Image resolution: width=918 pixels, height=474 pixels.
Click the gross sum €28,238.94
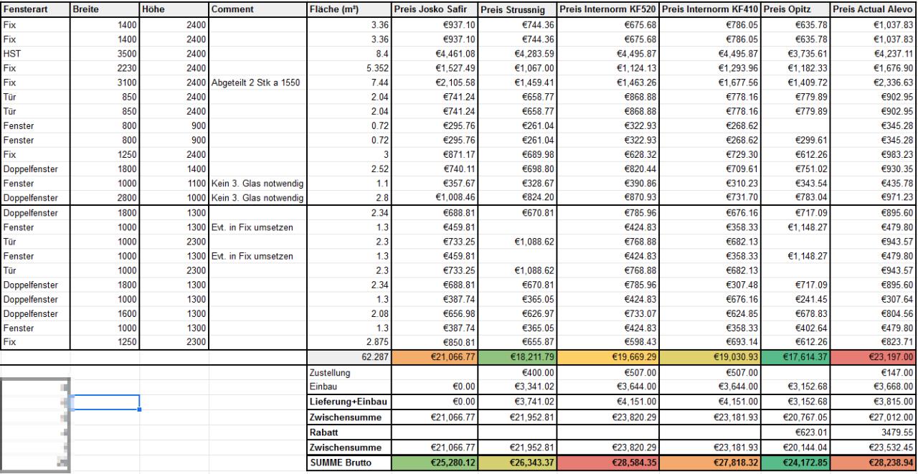874,463
